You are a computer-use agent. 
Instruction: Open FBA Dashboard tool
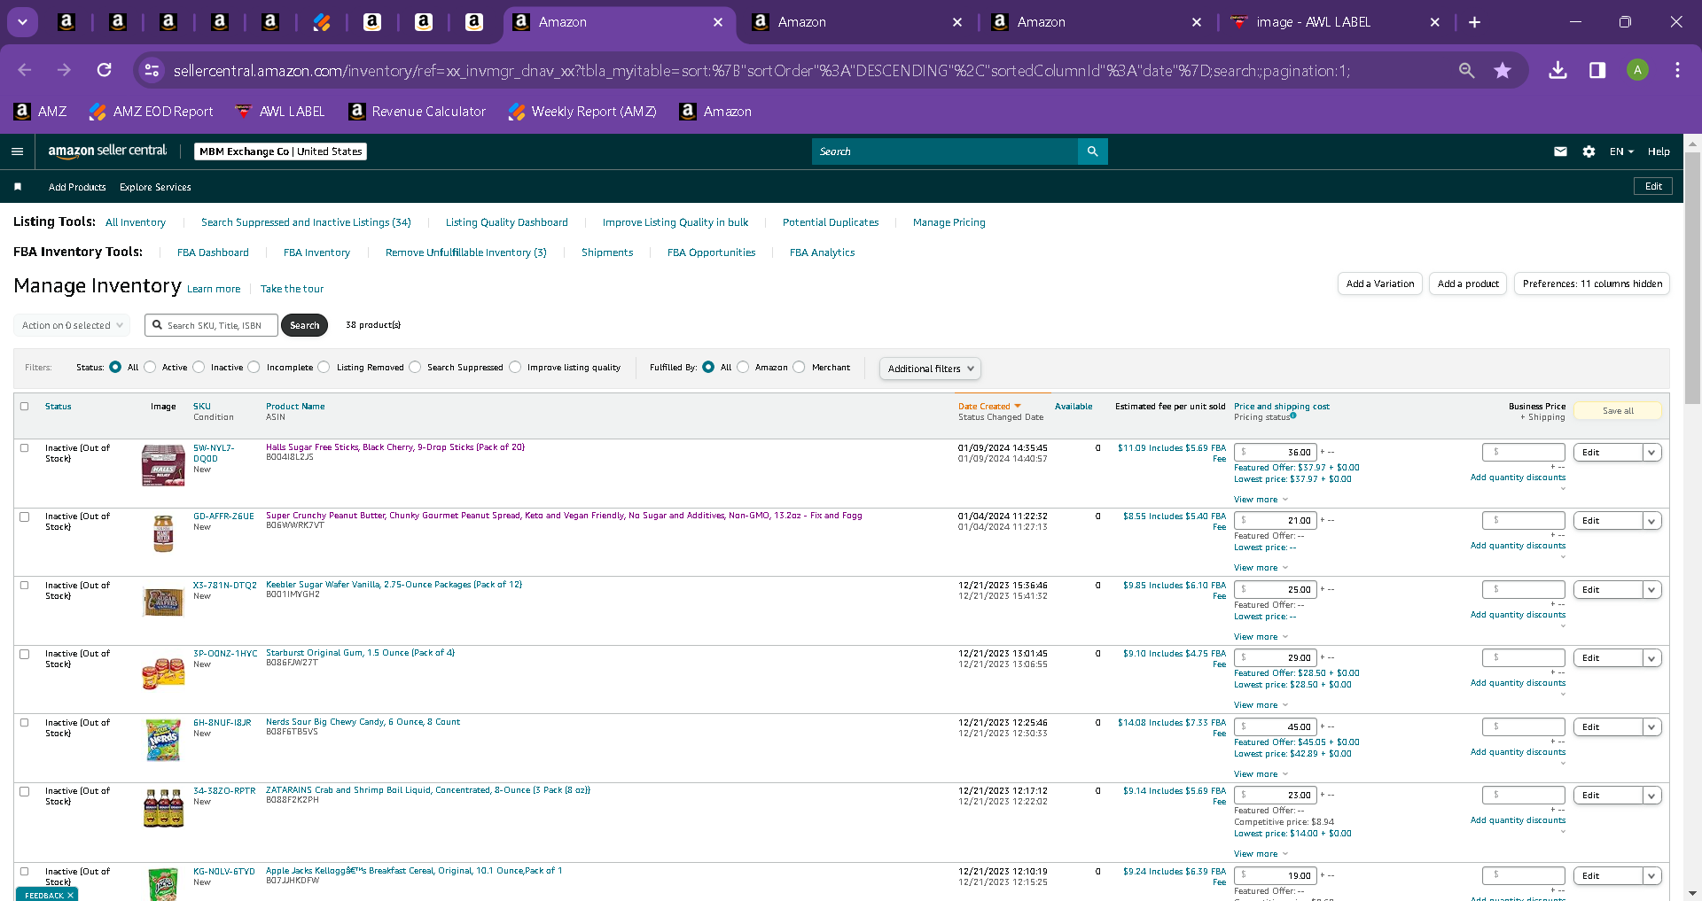coord(213,252)
